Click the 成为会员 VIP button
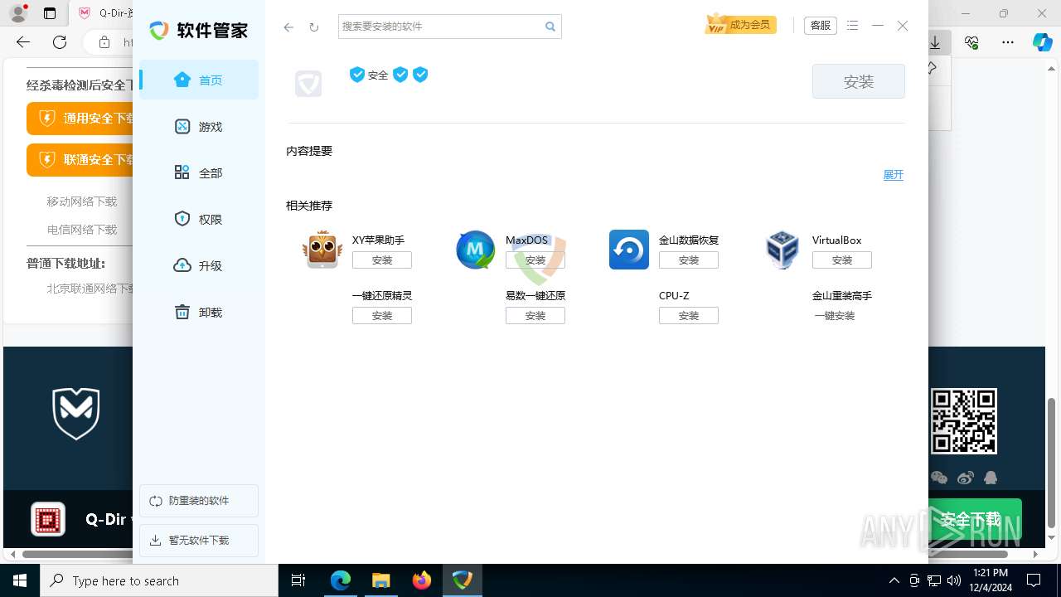 (739, 25)
